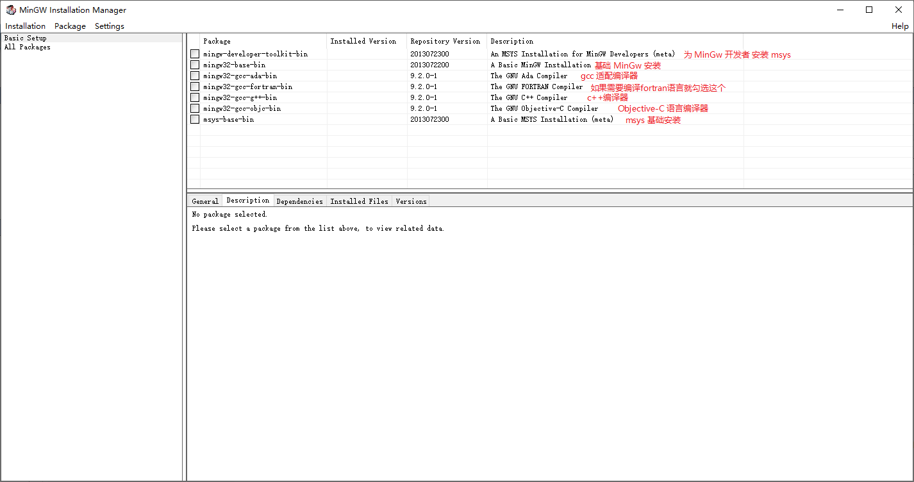The height and width of the screenshot is (482, 914).
Task: Open the Installation menu
Action: click(x=26, y=26)
